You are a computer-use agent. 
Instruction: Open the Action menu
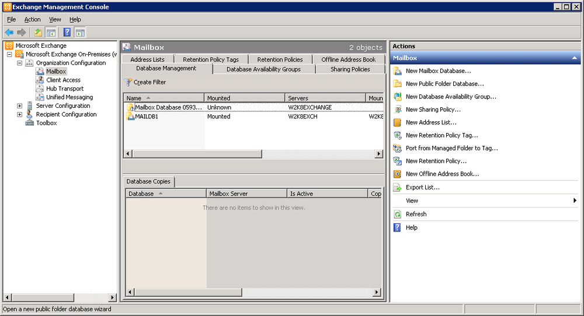[x=32, y=19]
